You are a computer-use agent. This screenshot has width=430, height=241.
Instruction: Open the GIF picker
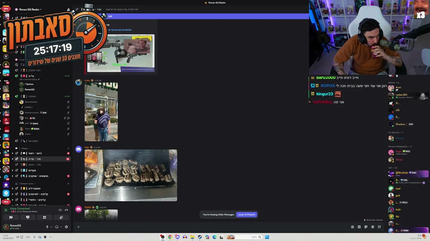point(359,227)
